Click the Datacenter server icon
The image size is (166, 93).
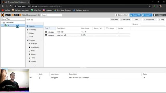coord(4,22)
